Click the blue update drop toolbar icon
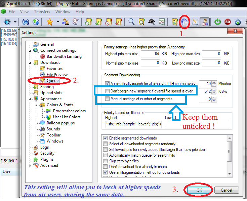The height and width of the screenshot is (201, 247). 238,22
